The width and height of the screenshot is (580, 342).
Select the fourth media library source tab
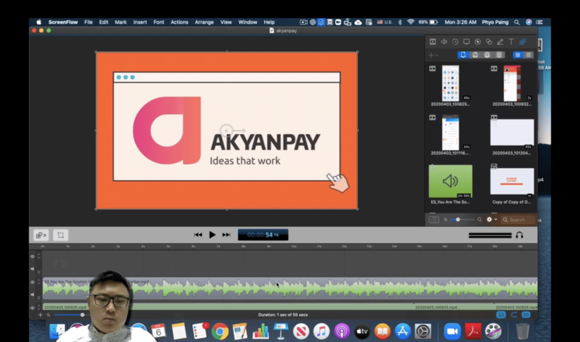click(499, 55)
